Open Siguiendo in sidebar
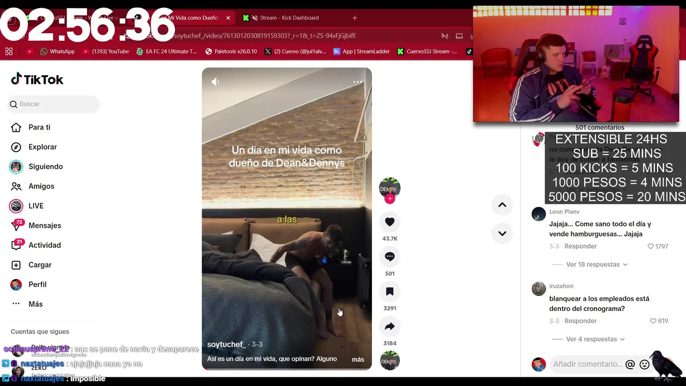Viewport: 686px width, 386px height. [46, 167]
